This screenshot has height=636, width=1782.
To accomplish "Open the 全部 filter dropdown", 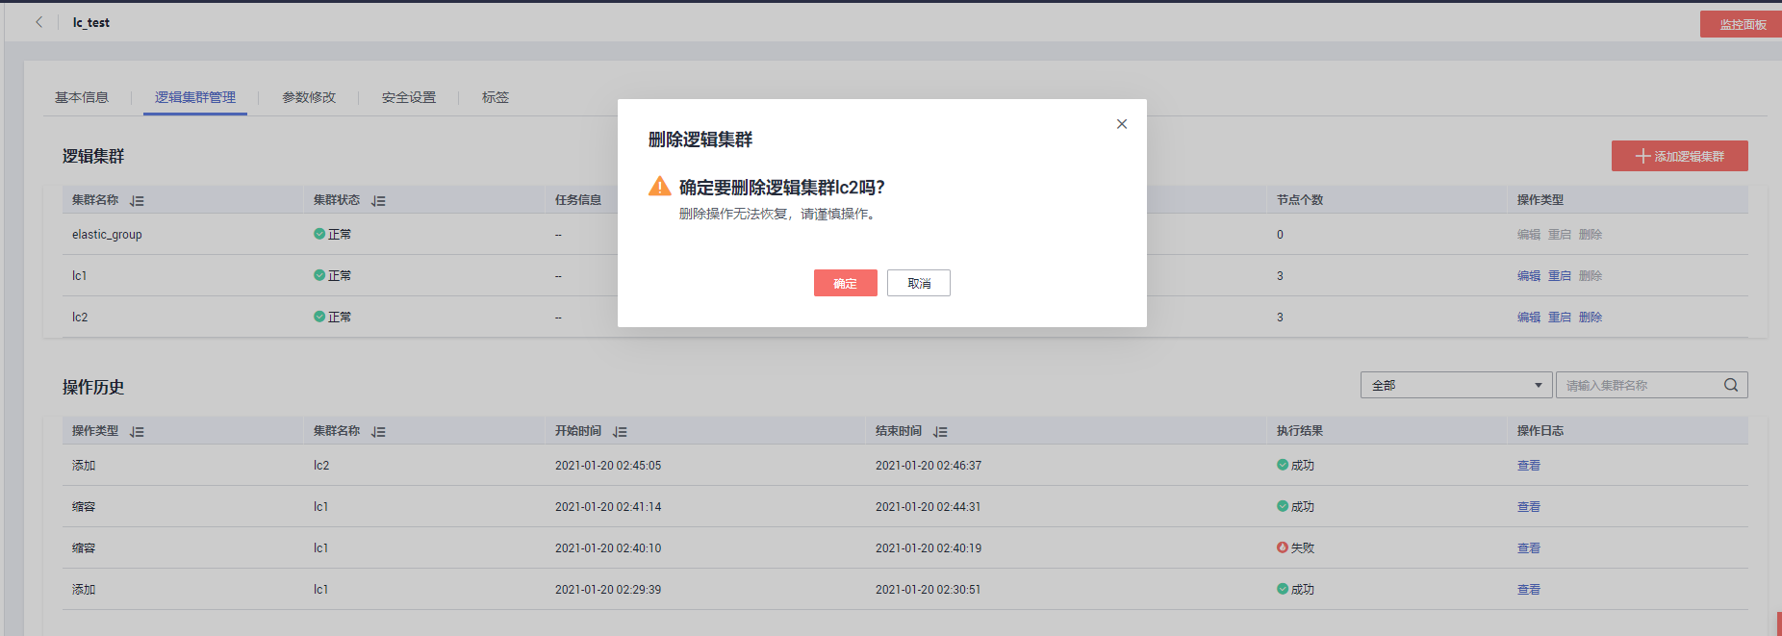I will tap(1456, 385).
